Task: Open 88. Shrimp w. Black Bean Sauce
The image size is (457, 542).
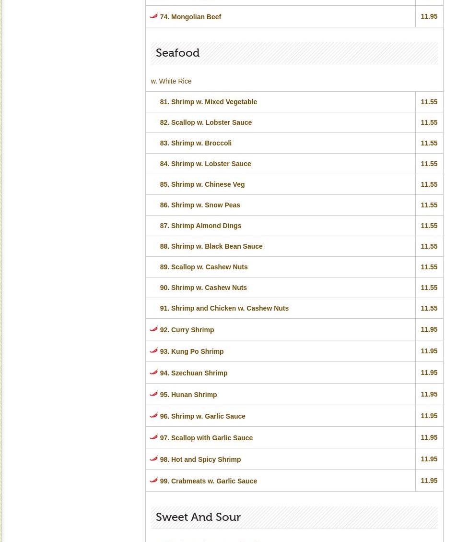Action: [x=211, y=246]
